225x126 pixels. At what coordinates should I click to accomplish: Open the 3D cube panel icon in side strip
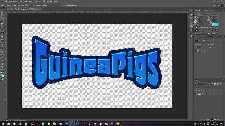[191, 36]
